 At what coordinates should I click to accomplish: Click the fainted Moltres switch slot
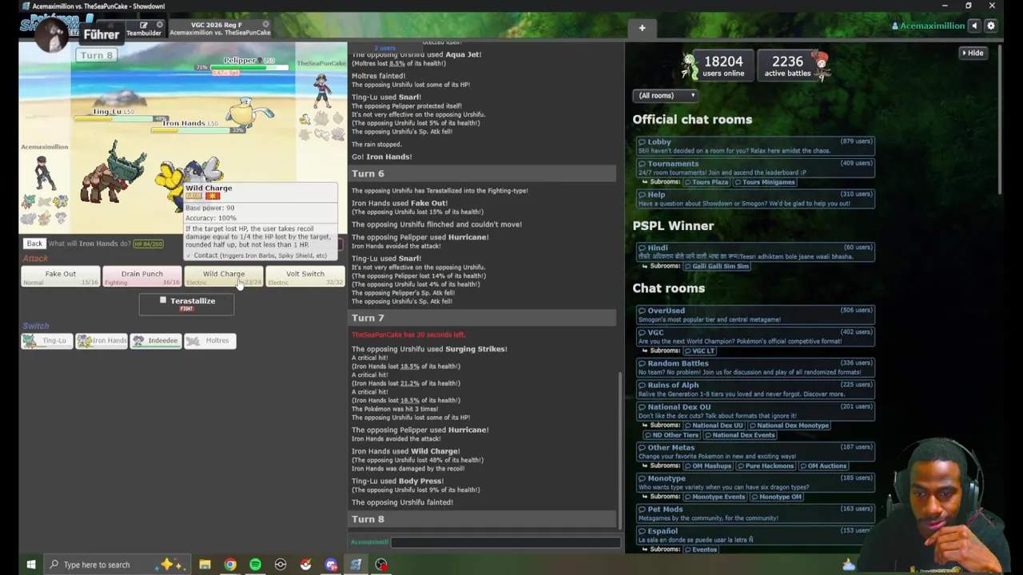coord(209,341)
